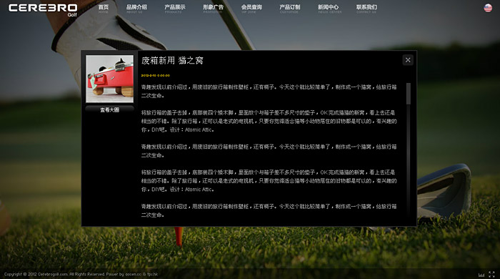500x279 pixels.
Task: Click the Cerebro Golf logo
Action: coord(43,9)
